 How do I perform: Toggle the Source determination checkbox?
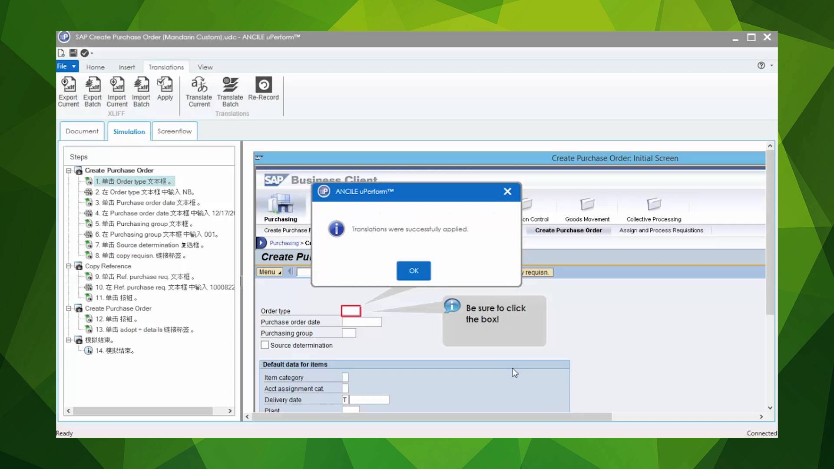click(x=265, y=345)
